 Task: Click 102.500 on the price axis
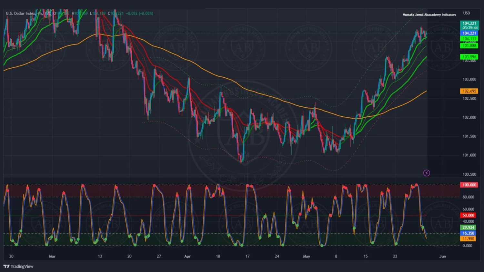pos(469,99)
